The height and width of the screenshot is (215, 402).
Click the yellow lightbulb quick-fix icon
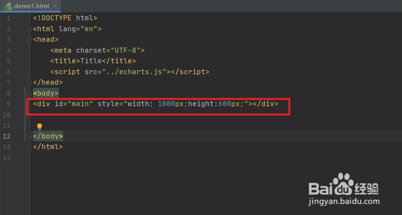click(x=40, y=127)
